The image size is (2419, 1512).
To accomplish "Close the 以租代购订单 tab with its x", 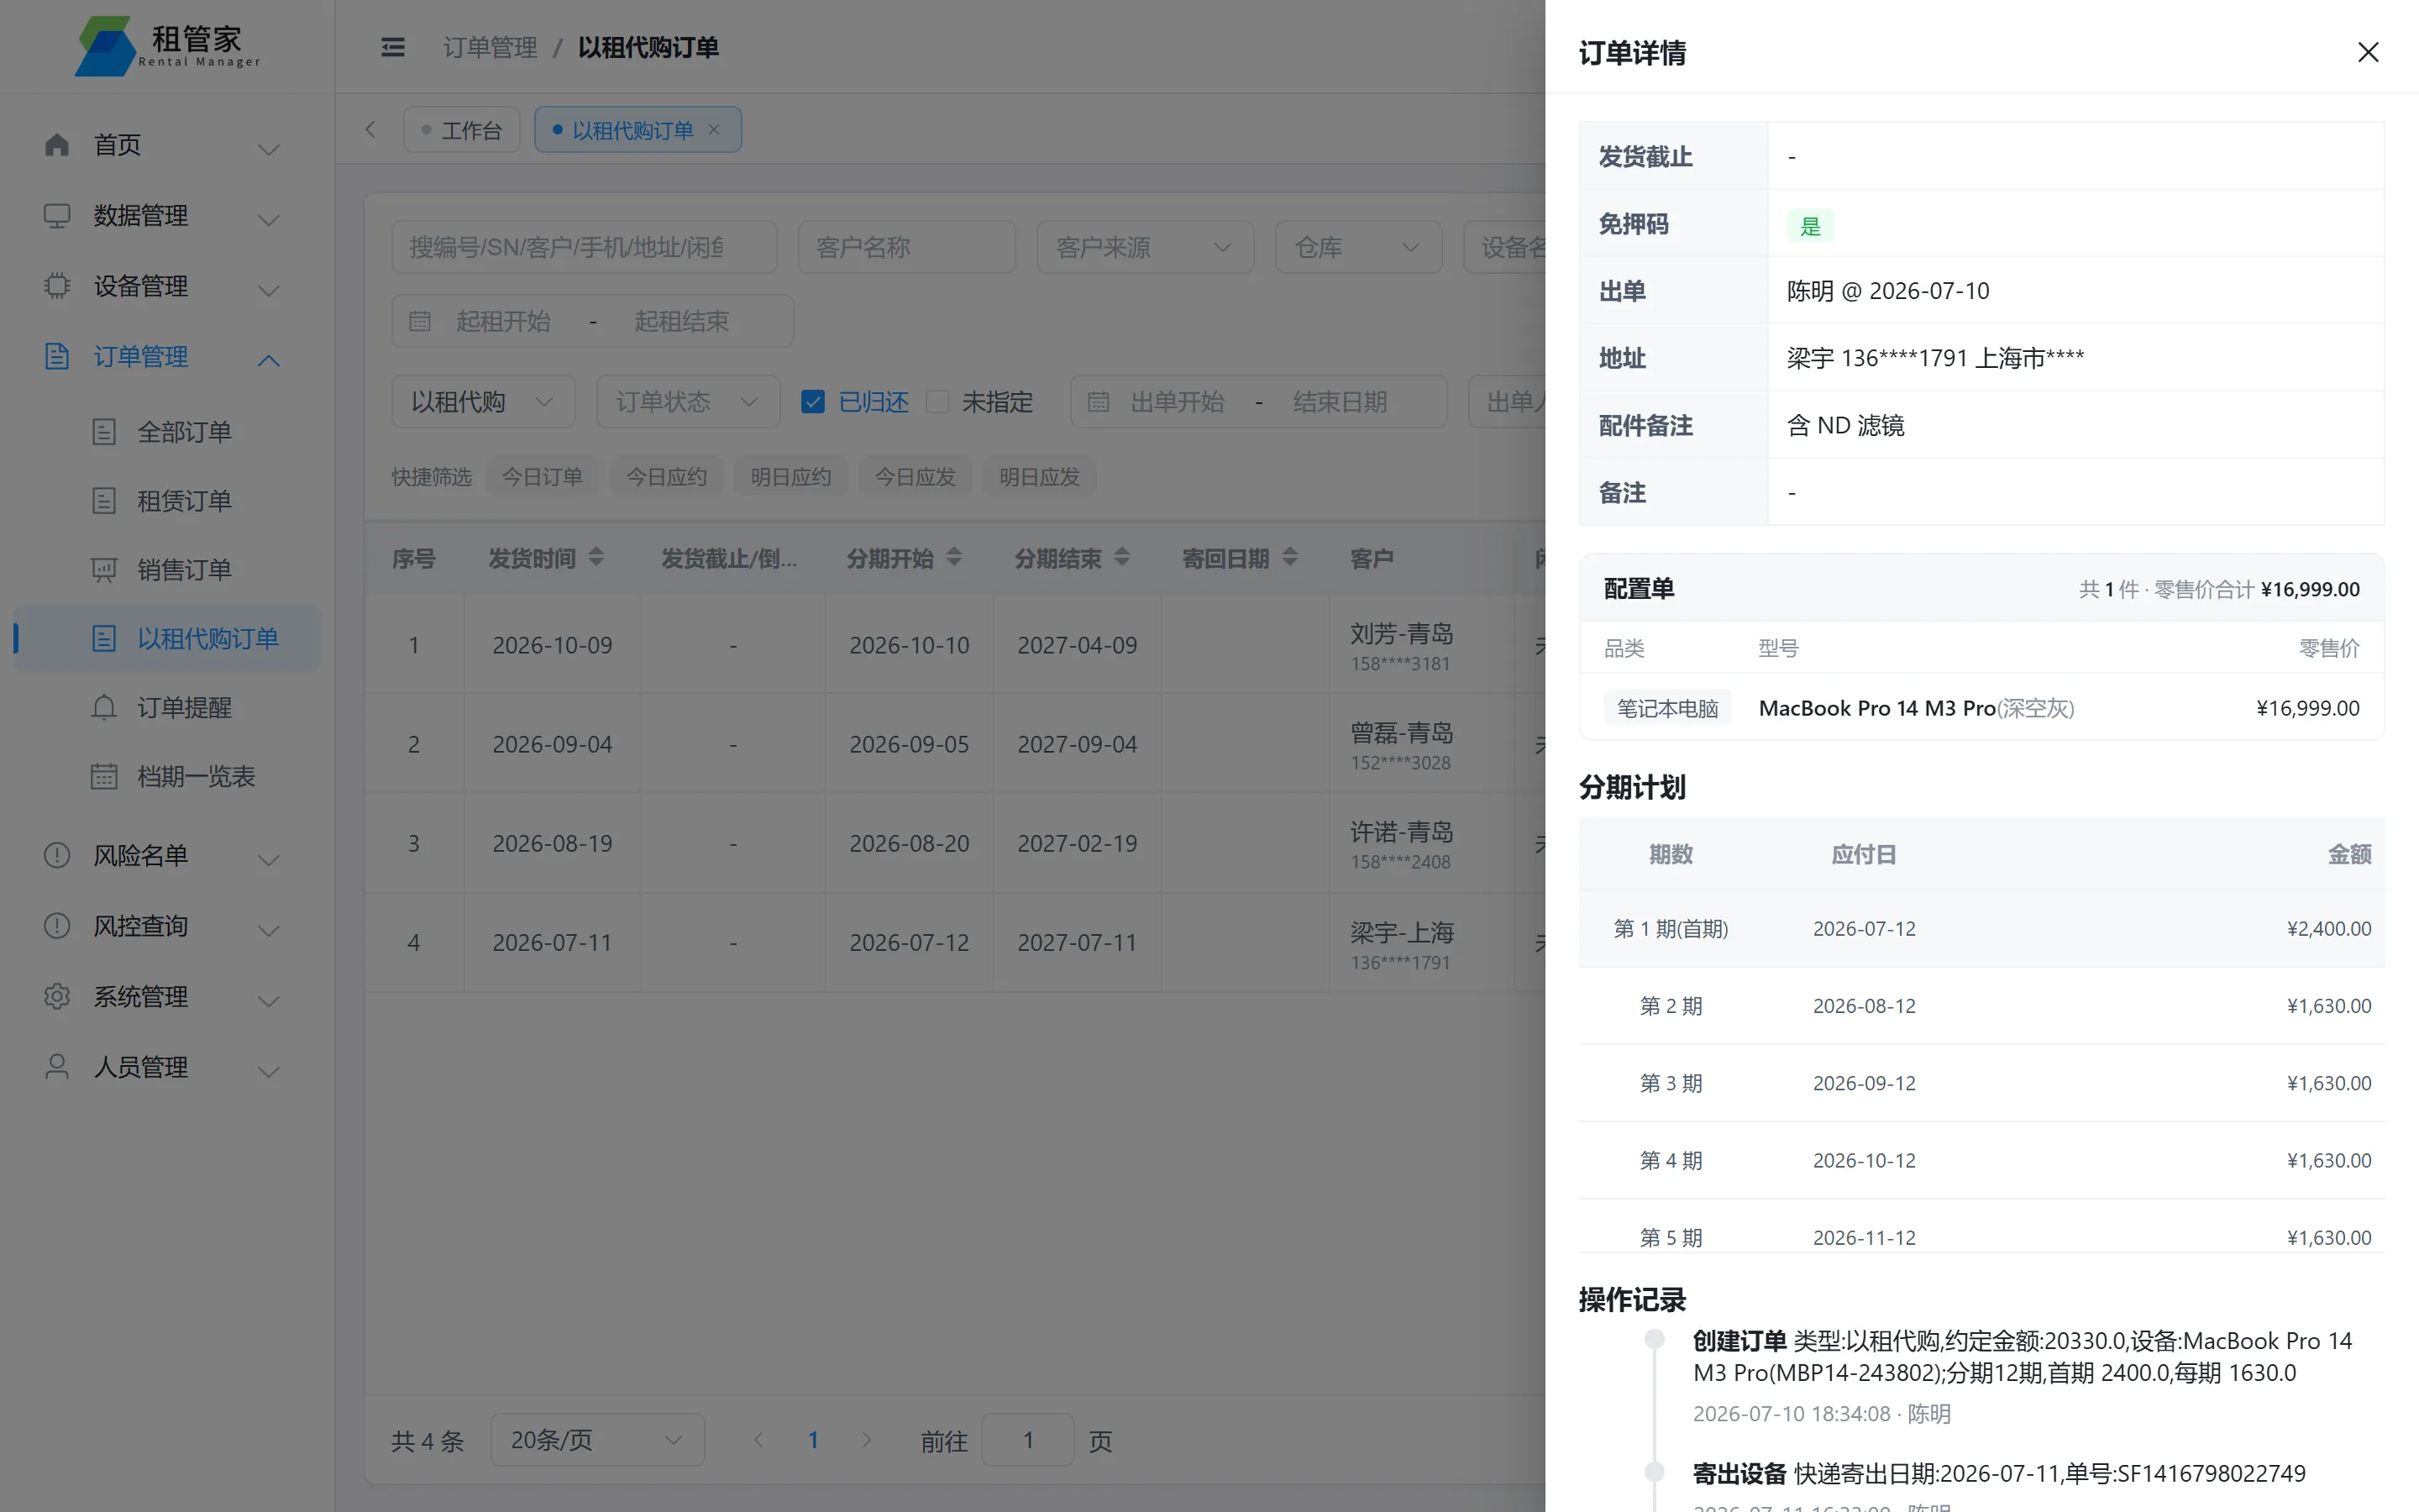I will [714, 130].
